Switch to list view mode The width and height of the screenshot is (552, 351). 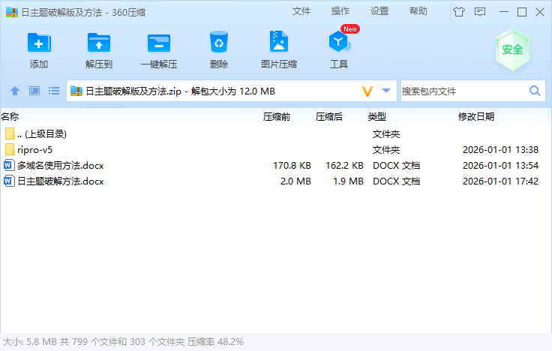point(54,91)
